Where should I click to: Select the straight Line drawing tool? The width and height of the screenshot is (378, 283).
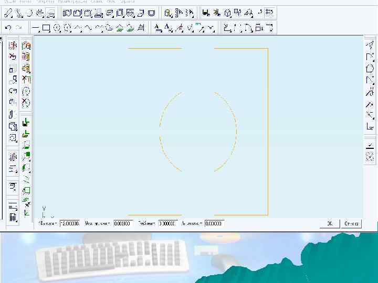click(36, 28)
